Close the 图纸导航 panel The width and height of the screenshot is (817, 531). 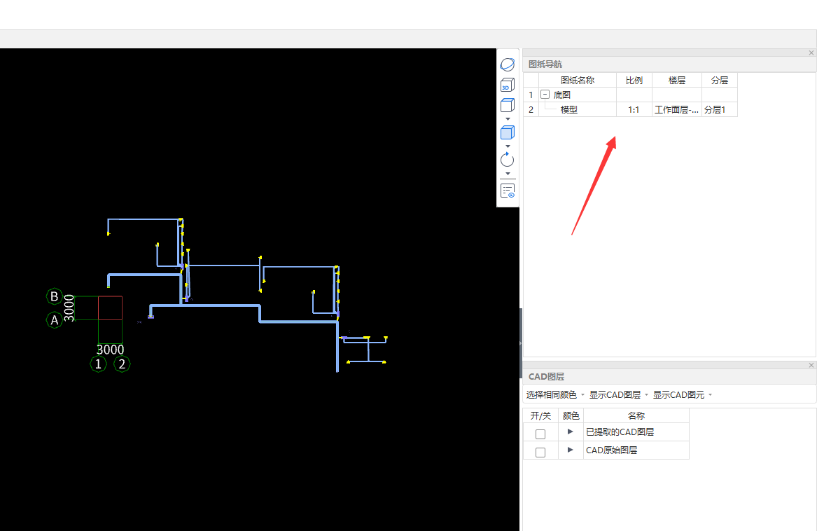[811, 53]
